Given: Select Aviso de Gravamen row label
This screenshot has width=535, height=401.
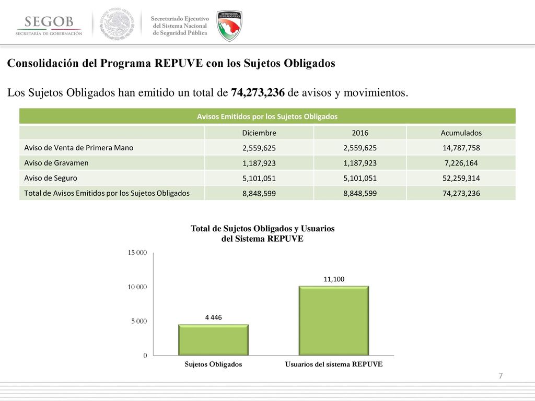Looking at the screenshot, I should click(56, 163).
